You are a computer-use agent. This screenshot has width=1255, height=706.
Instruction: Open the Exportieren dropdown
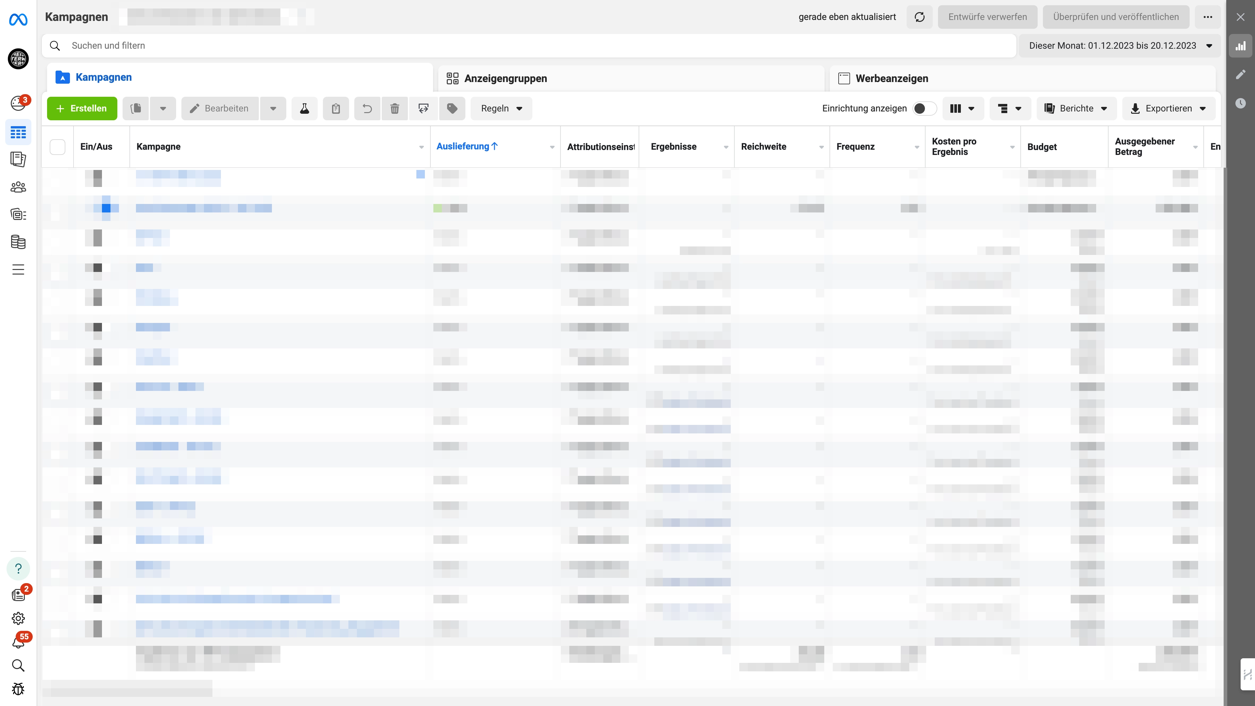click(x=1169, y=108)
